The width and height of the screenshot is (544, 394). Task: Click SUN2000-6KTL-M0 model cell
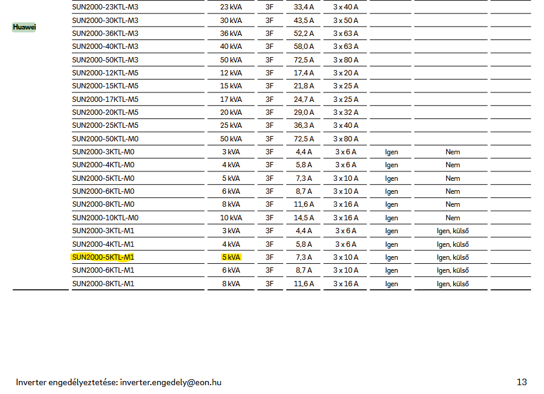coord(103,191)
